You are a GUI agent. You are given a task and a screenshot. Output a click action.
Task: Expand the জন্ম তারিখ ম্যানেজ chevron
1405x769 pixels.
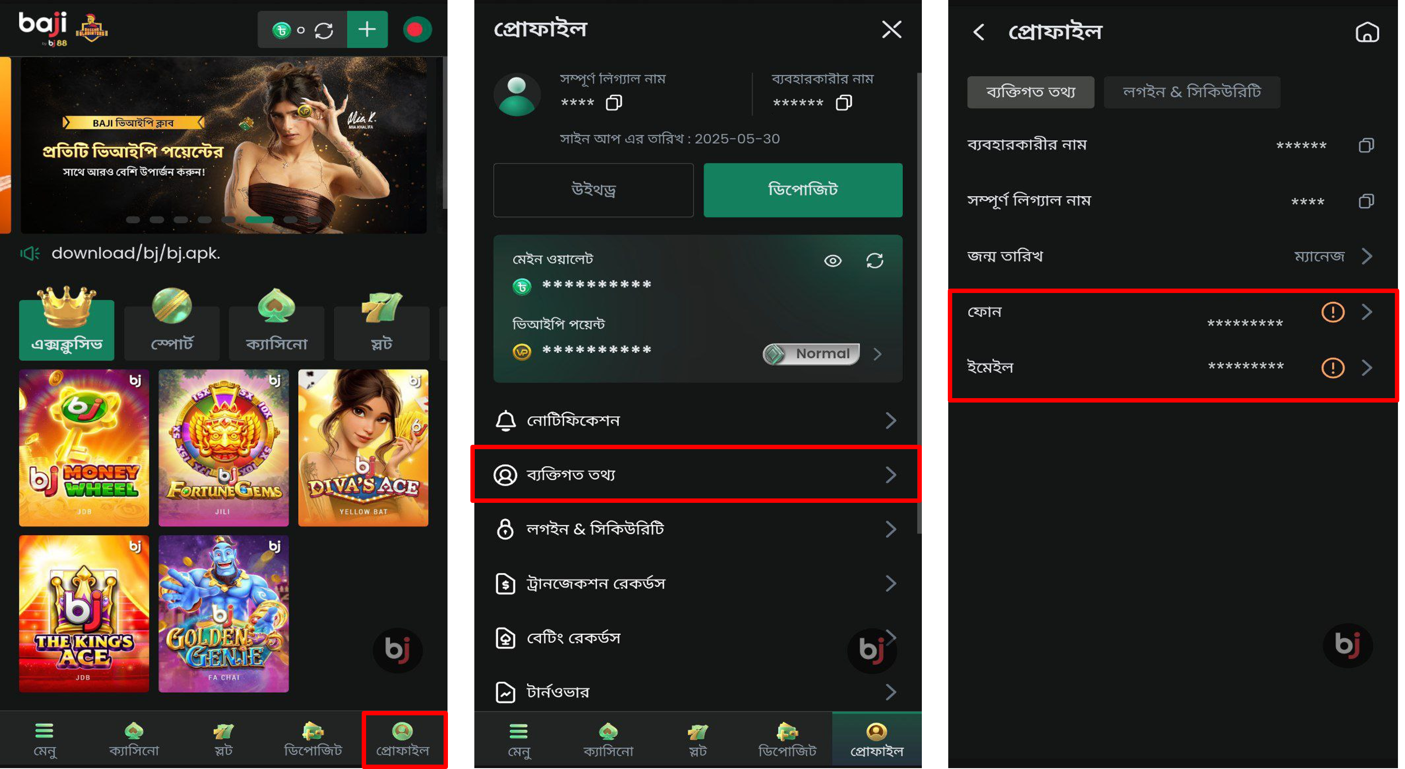point(1366,256)
